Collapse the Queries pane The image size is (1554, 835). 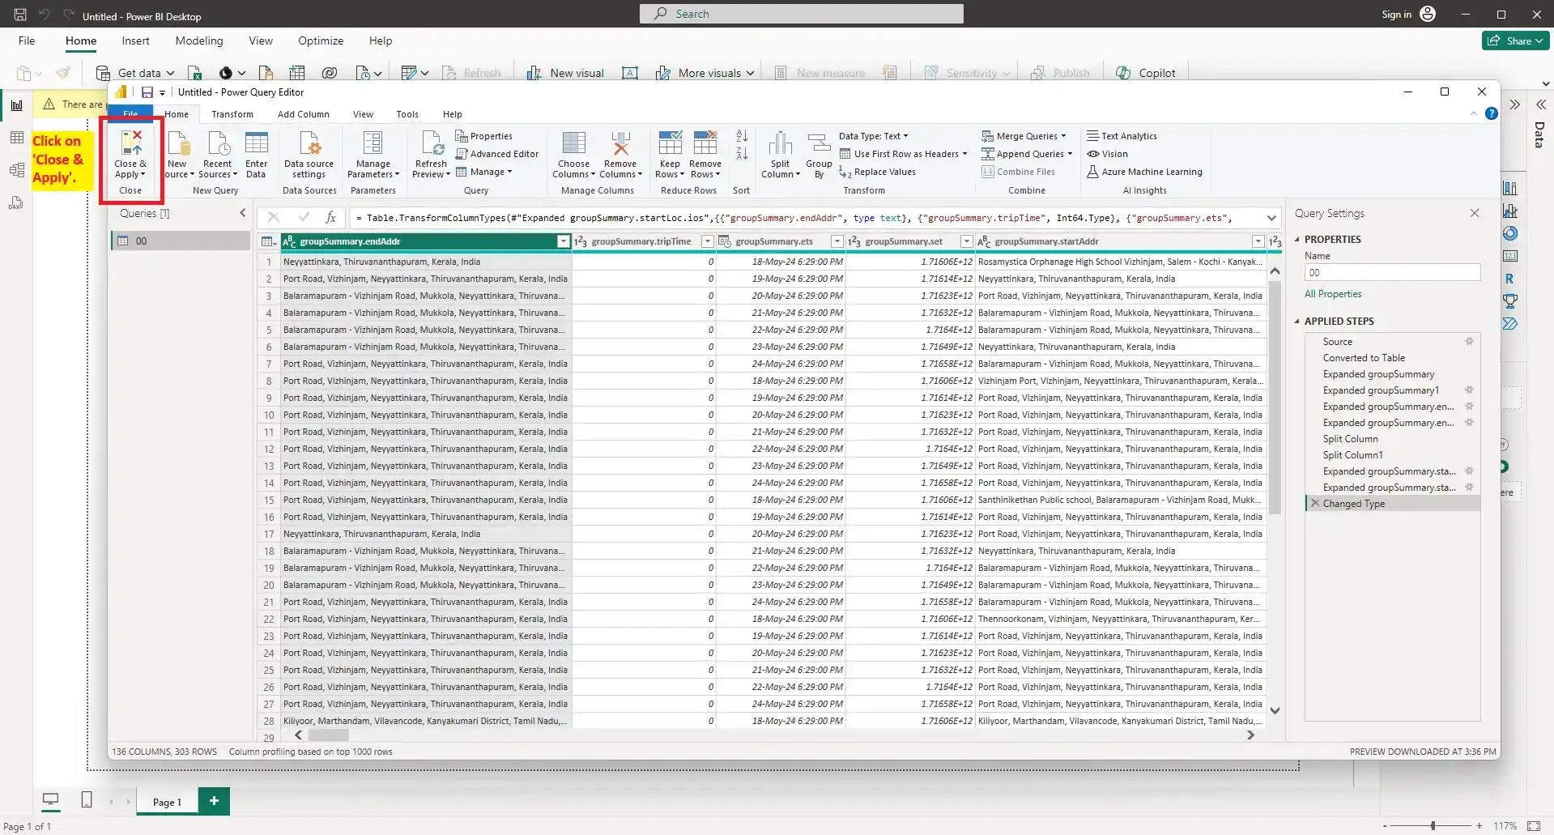coord(241,213)
